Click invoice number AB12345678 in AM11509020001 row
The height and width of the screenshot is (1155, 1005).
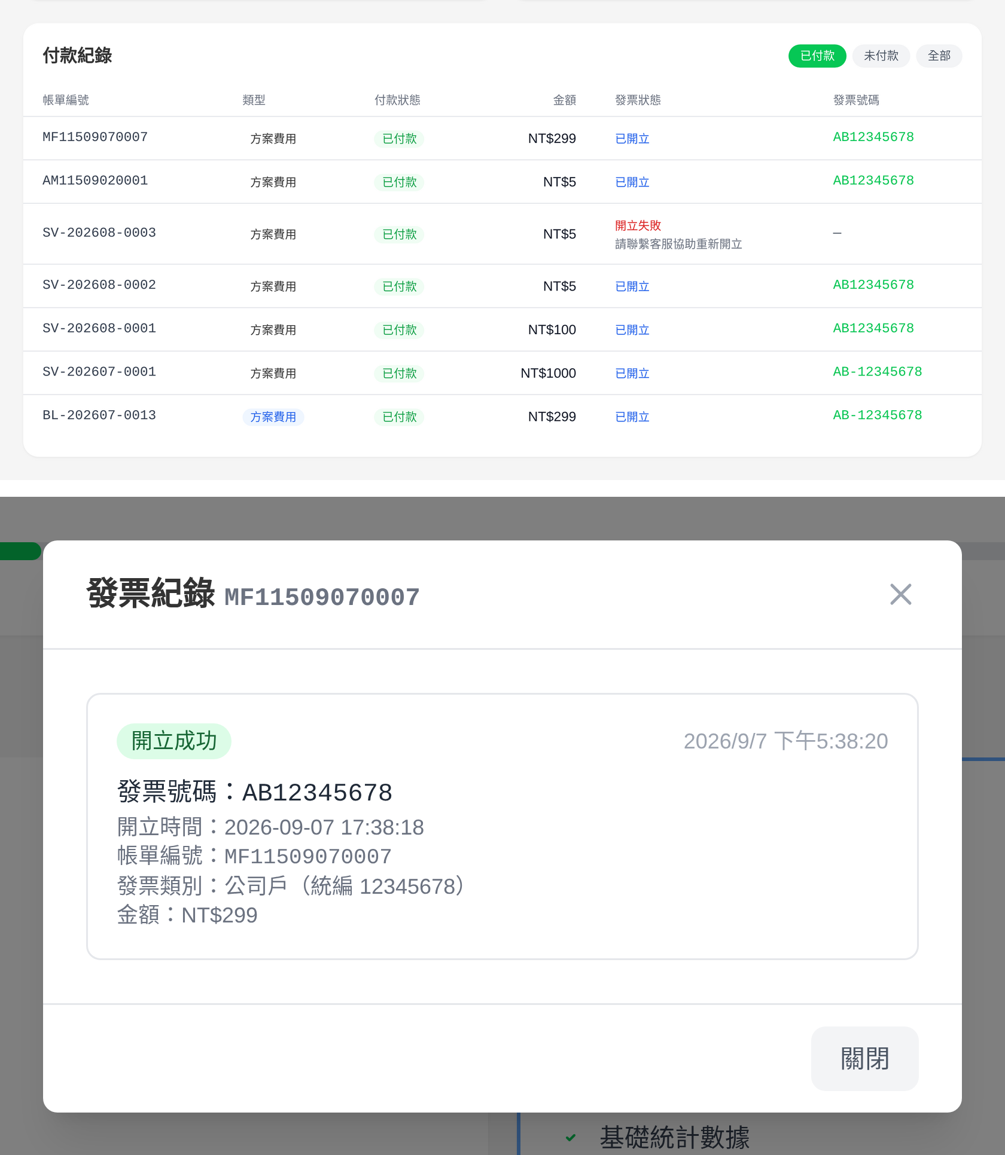coord(873,181)
